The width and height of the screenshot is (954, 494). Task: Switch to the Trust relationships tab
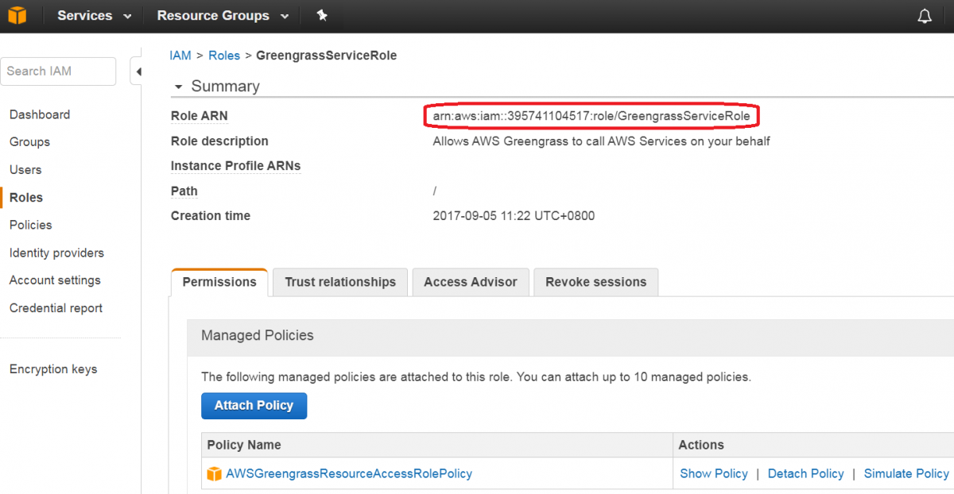coord(339,282)
